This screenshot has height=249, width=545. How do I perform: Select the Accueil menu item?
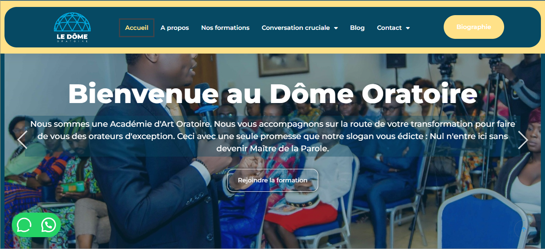[136, 28]
